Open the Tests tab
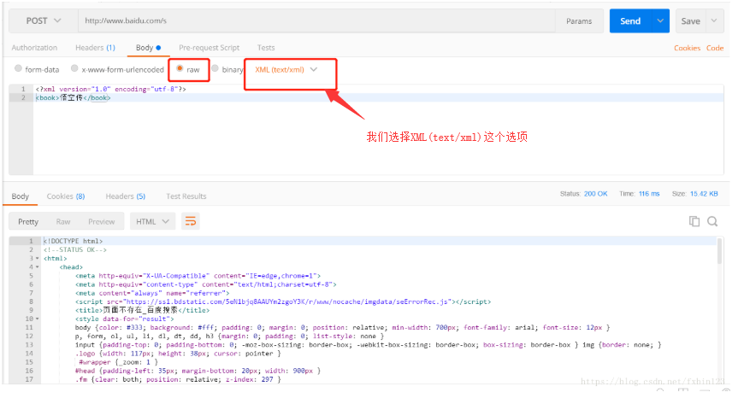This screenshot has height=398, width=744. (266, 48)
